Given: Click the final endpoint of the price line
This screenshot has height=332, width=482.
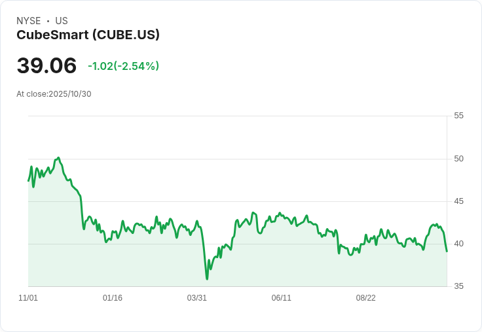Looking at the screenshot, I should tap(447, 251).
